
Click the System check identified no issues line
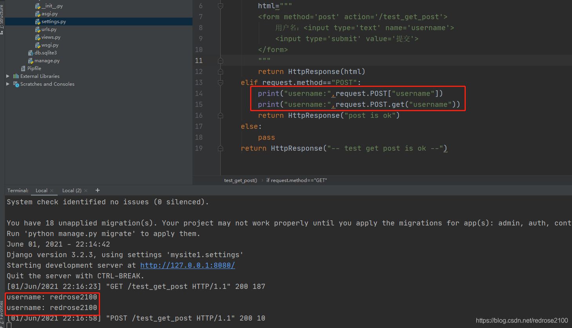tap(108, 202)
